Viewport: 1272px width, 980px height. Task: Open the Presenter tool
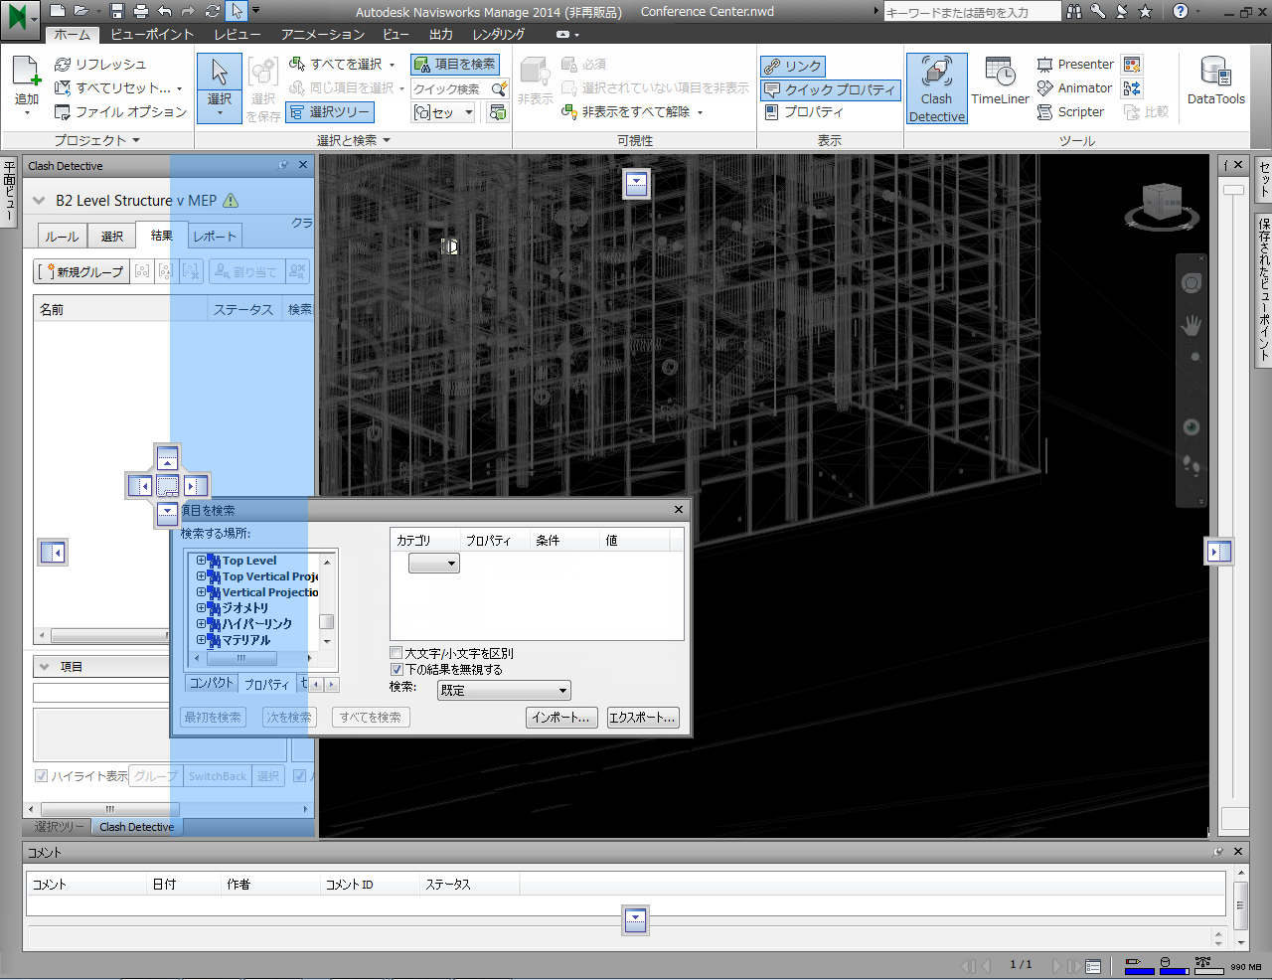(1075, 65)
